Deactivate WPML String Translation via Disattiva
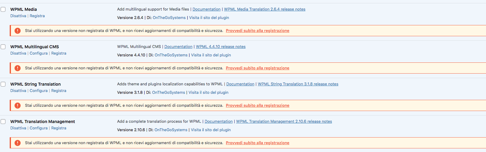486x152 pixels. tap(18, 91)
